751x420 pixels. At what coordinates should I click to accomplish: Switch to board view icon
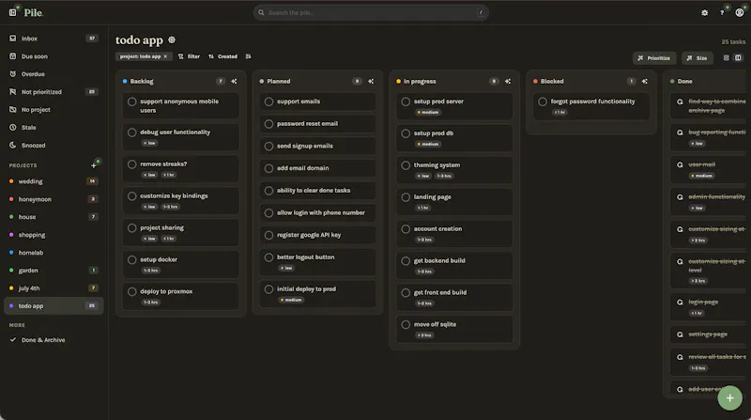point(738,57)
